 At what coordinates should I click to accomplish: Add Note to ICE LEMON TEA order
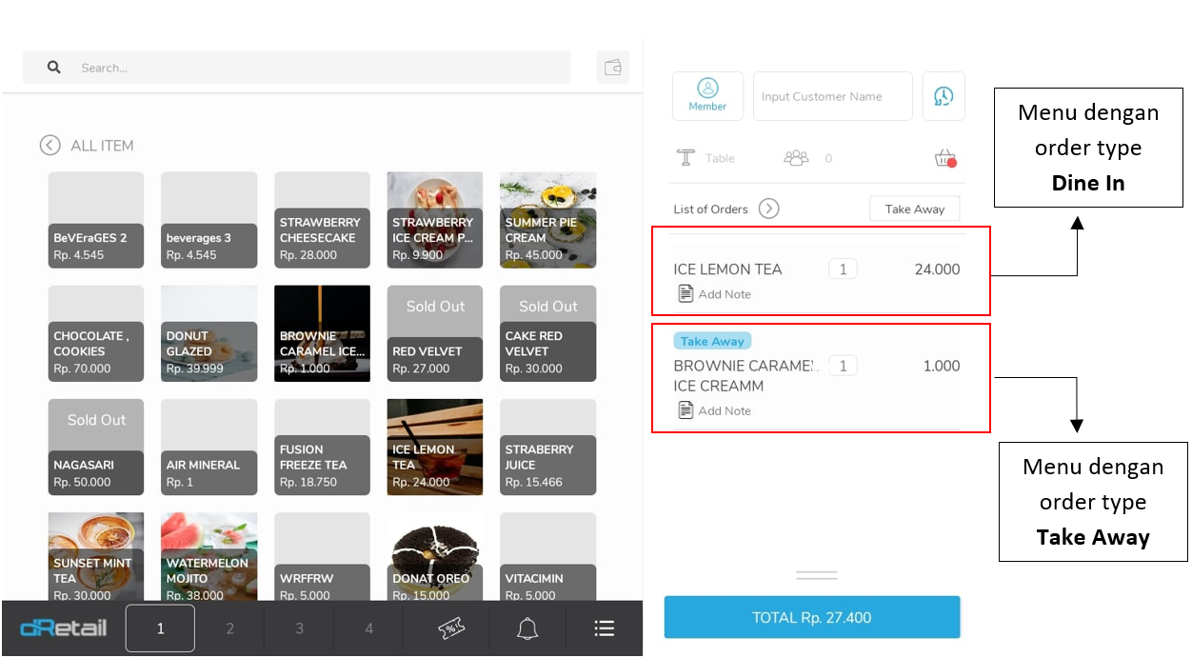coord(714,294)
